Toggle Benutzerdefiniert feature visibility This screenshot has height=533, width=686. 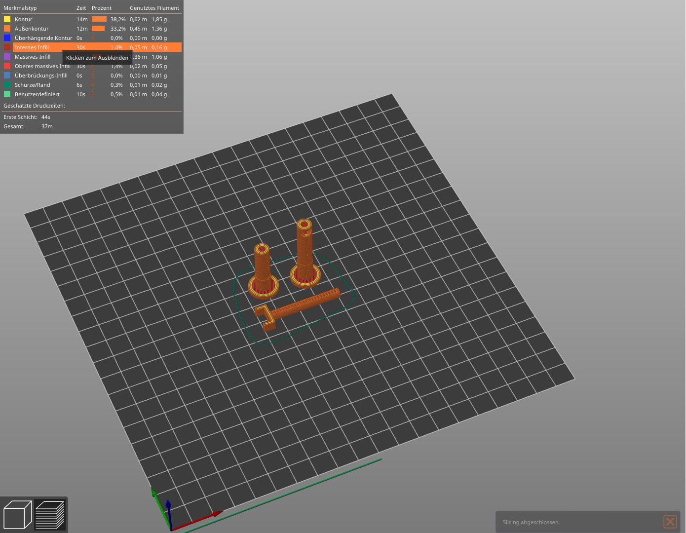92,94
